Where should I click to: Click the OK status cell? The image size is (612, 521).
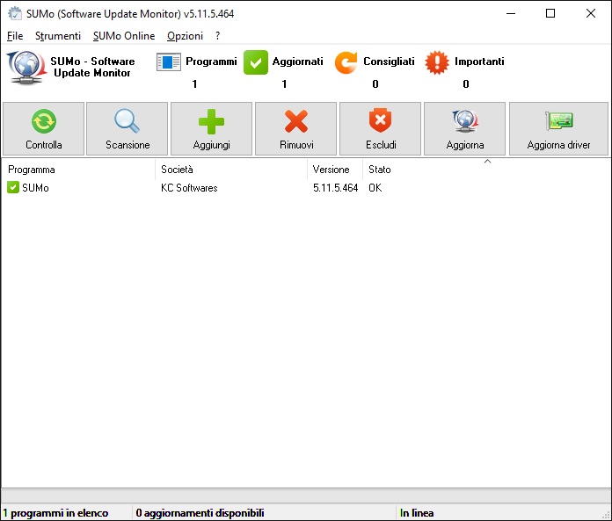[x=375, y=187]
